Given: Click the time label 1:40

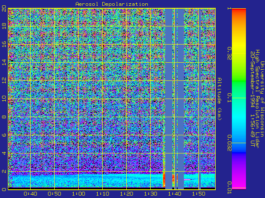Looking at the screenshot, I should pos(174,194).
